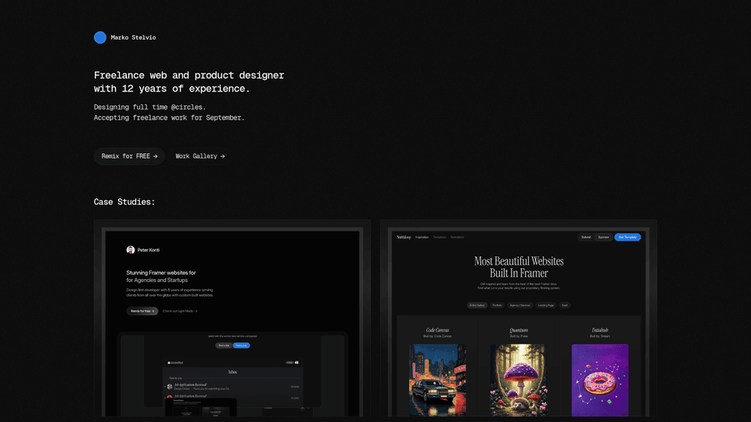Viewport: 751px width, 422px height.
Task: Open the Work Gallery link
Action: 199,156
